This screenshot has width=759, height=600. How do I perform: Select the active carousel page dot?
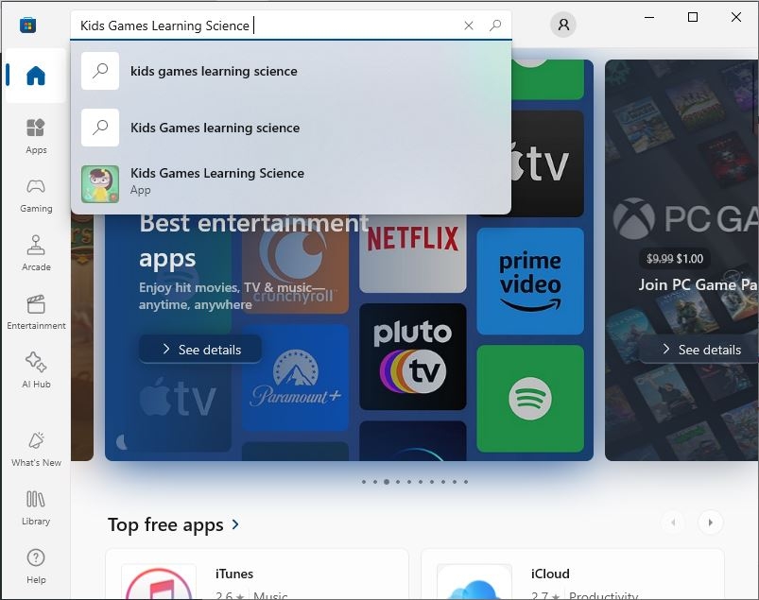pos(387,482)
